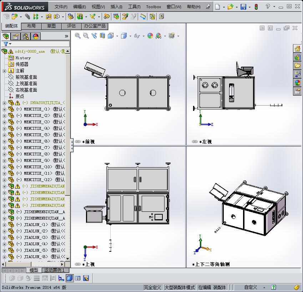
Task: Expand more manager tabs with double chevron
Action: pyautogui.click(x=66, y=36)
